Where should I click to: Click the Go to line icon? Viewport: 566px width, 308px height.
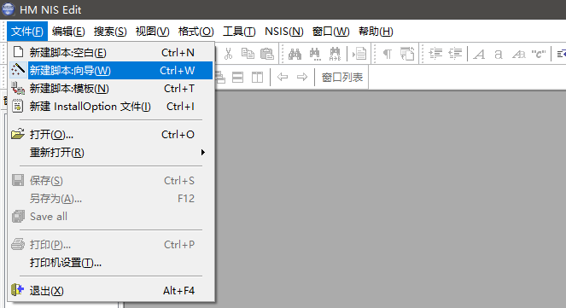359,54
